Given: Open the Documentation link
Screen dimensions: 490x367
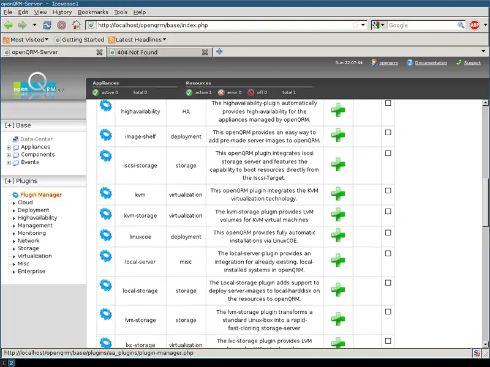Looking at the screenshot, I should click(x=431, y=63).
